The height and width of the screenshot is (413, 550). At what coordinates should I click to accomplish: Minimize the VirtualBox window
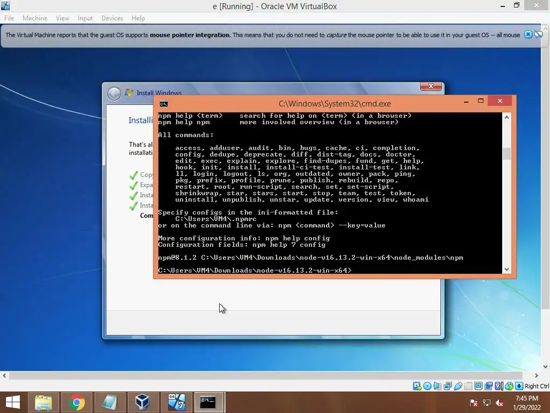[503, 5]
